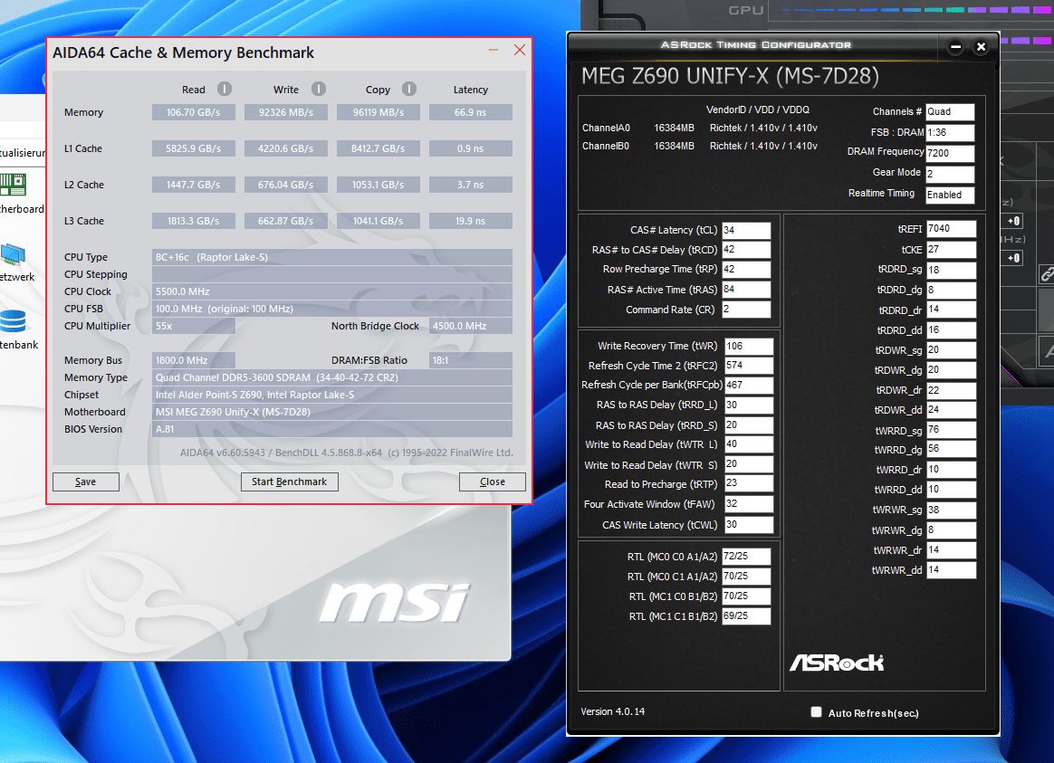This screenshot has height=763, width=1054.
Task: Click the BIOS Version value A.81
Action: [332, 429]
